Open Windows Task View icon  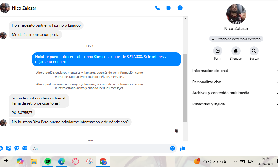pos(6,161)
